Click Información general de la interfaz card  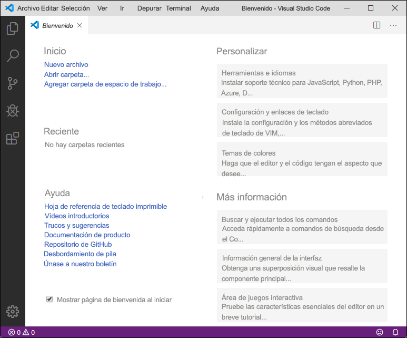tap(302, 266)
